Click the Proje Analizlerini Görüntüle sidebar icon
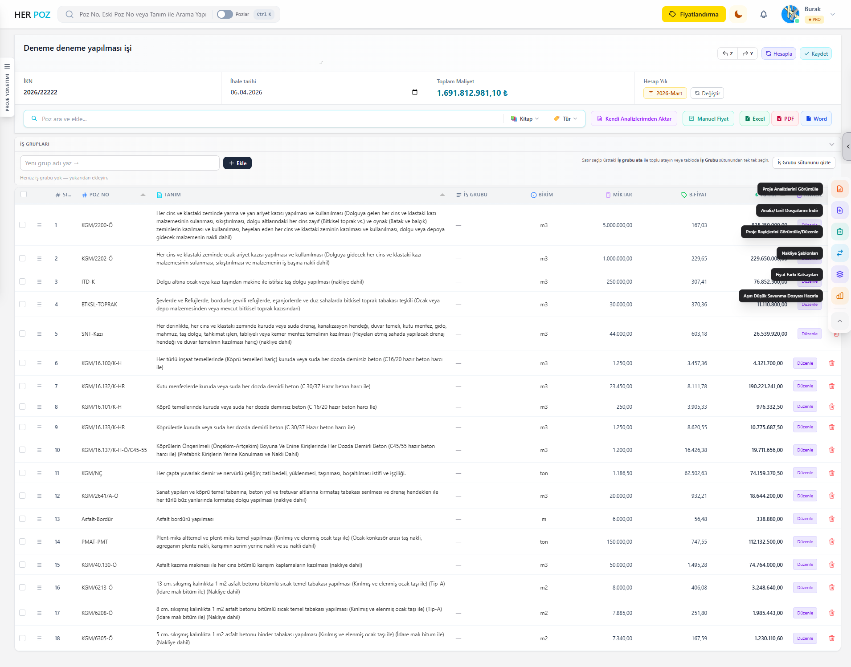 pos(839,189)
